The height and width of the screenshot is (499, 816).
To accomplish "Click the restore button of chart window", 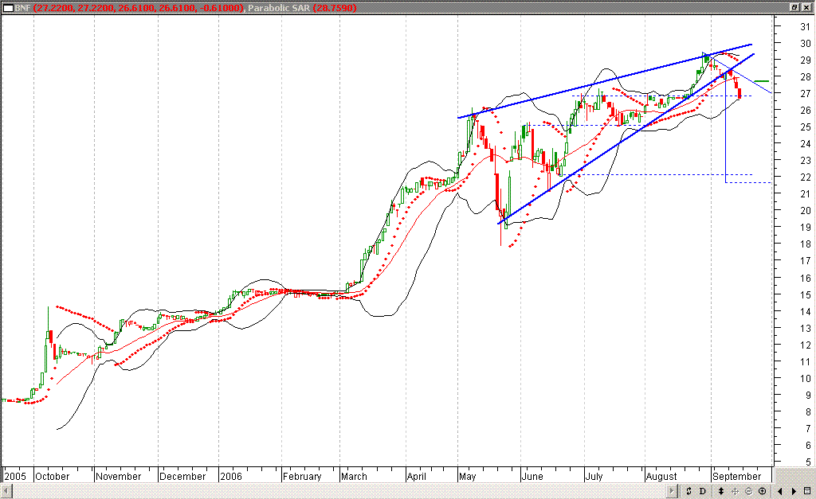I will (794, 7).
